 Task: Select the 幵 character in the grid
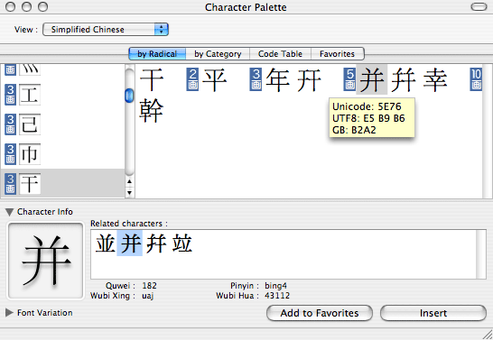coord(310,80)
